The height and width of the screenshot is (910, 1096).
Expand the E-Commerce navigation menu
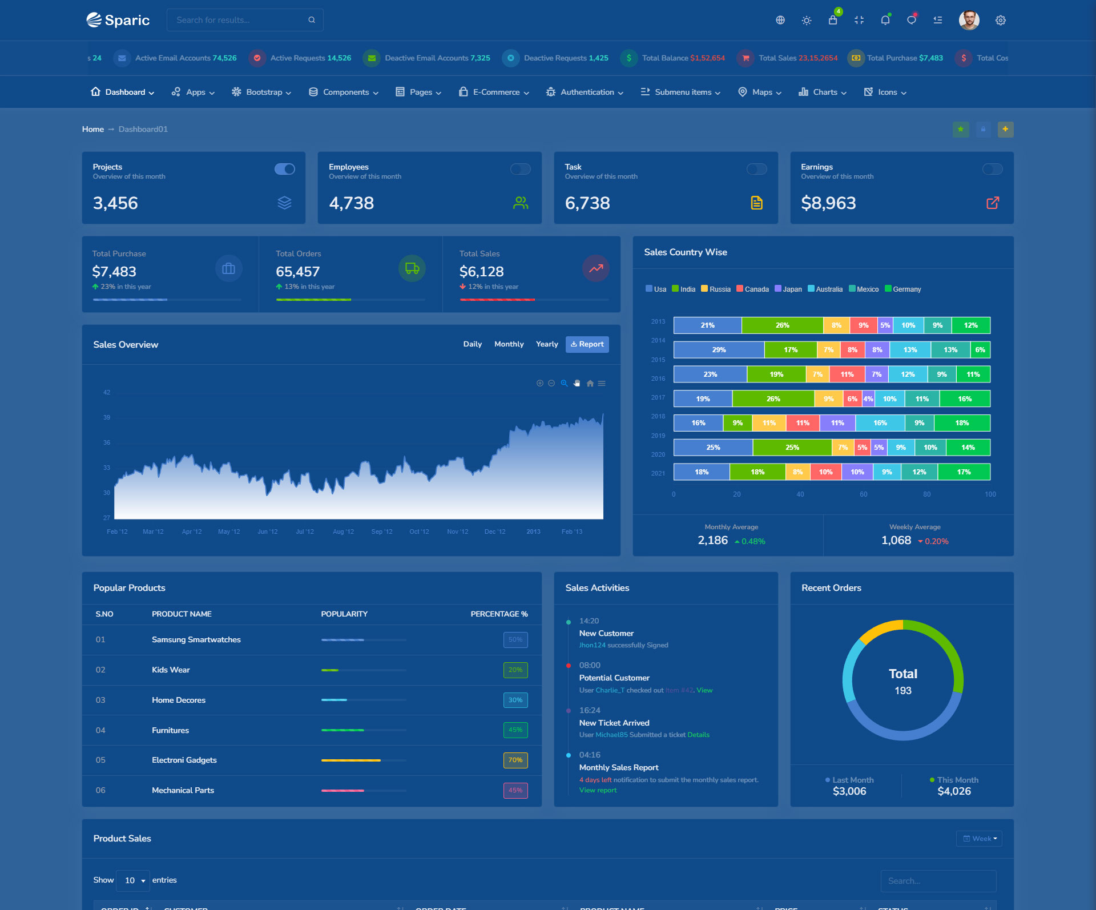tap(494, 92)
